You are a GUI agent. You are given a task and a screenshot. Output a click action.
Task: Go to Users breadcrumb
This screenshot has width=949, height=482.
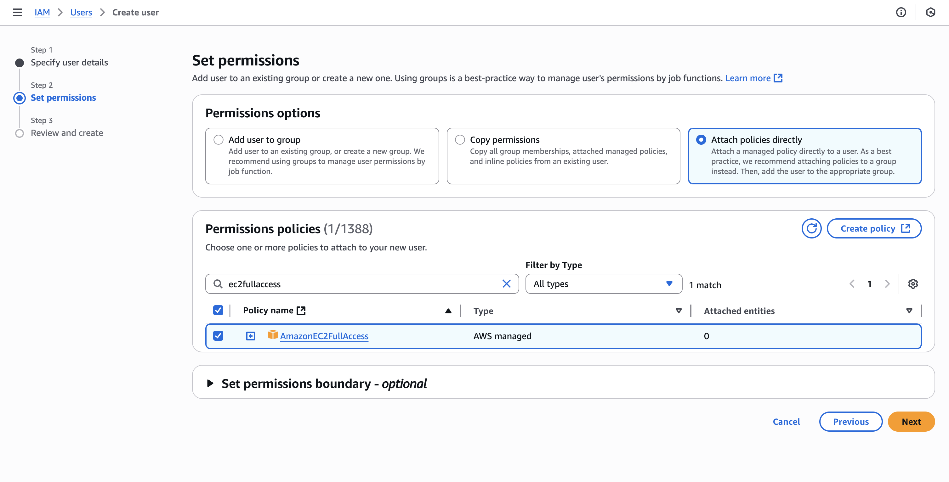(81, 13)
